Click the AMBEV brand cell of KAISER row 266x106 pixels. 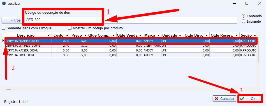pyautogui.click(x=152, y=50)
